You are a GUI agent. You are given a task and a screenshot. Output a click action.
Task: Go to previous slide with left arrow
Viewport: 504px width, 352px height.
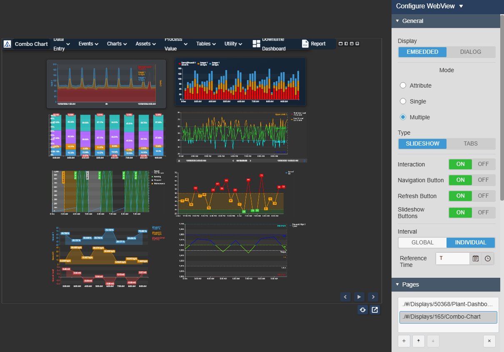tap(345, 297)
